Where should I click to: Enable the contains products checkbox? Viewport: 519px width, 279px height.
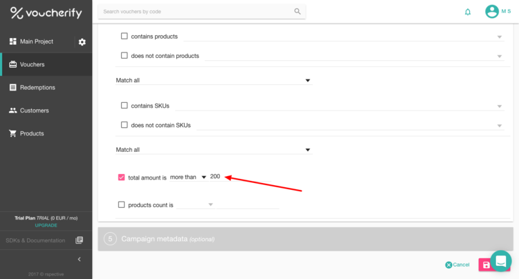[125, 36]
